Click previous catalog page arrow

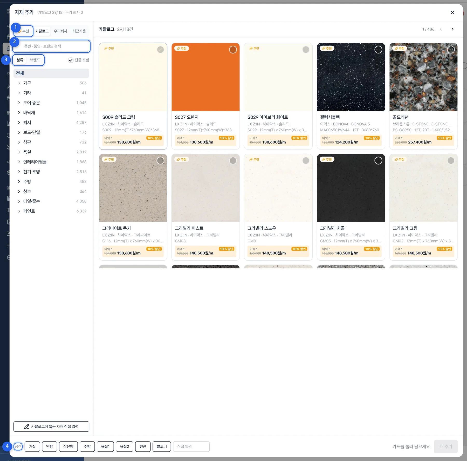441,29
